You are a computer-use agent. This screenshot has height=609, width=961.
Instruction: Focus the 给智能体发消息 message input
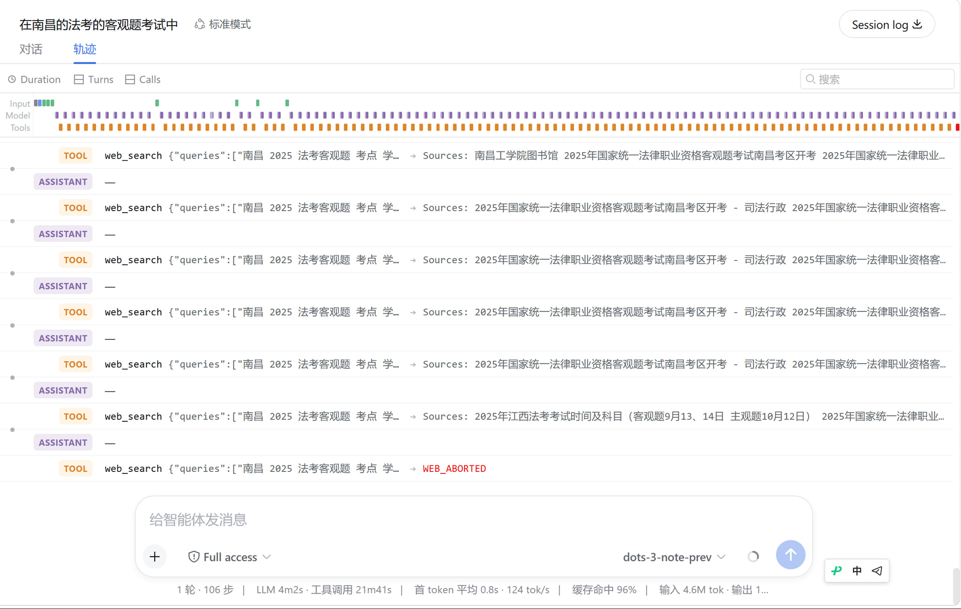[473, 519]
